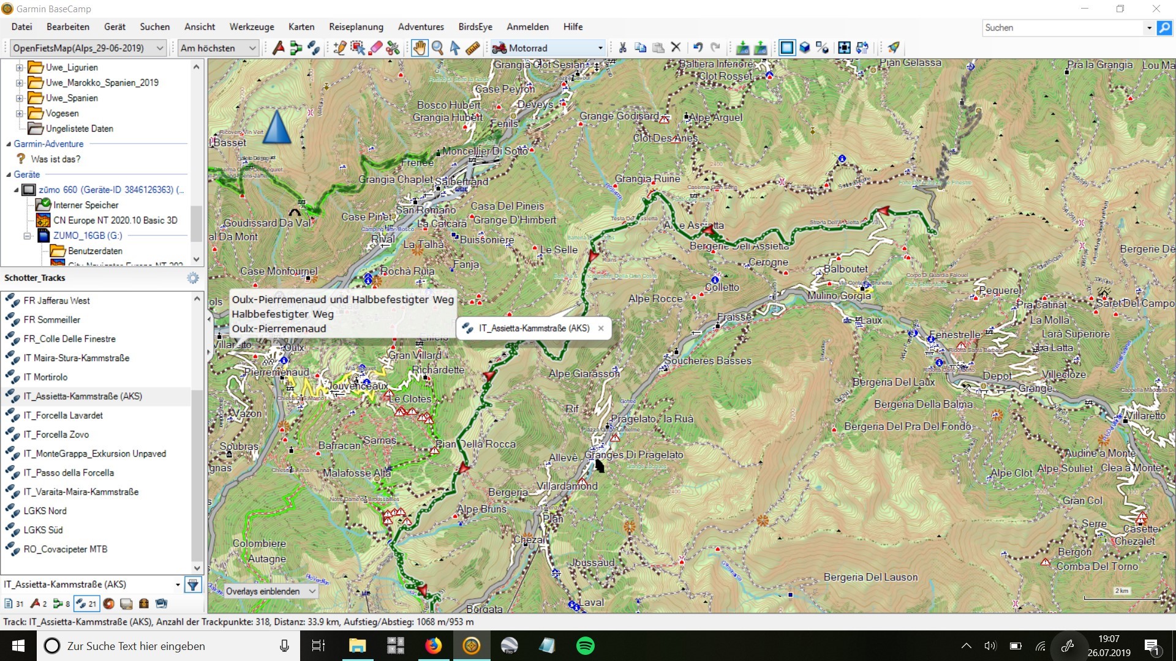This screenshot has height=661, width=1176.
Task: Toggle the filter funnel button
Action: (193, 585)
